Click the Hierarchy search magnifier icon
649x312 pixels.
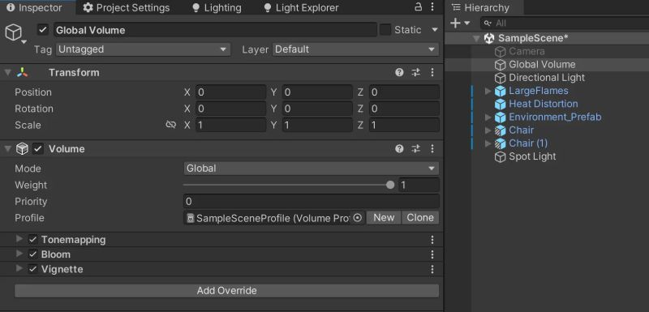pos(488,24)
